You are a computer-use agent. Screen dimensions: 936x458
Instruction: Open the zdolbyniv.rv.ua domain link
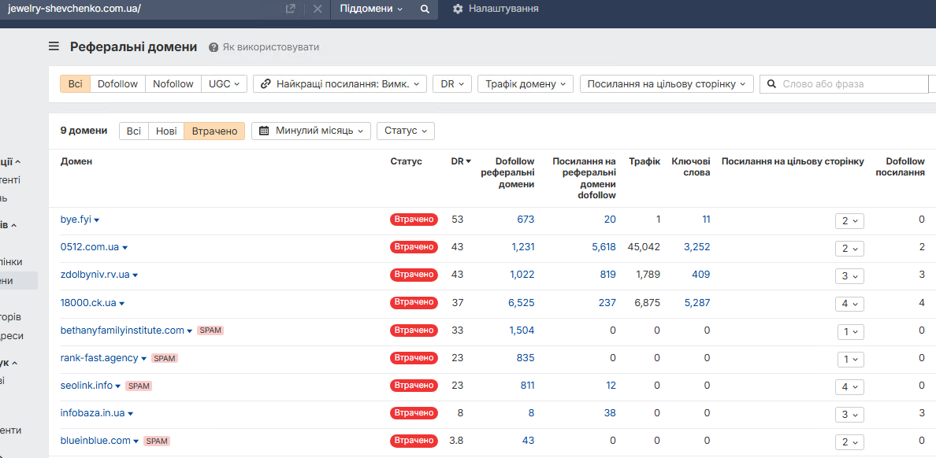tap(95, 275)
